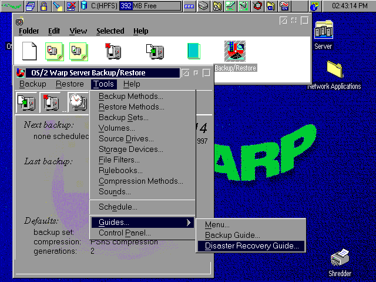Select the cyan notebook icon in folder
Image resolution: width=376 pixels, height=282 pixels.
click(193, 51)
